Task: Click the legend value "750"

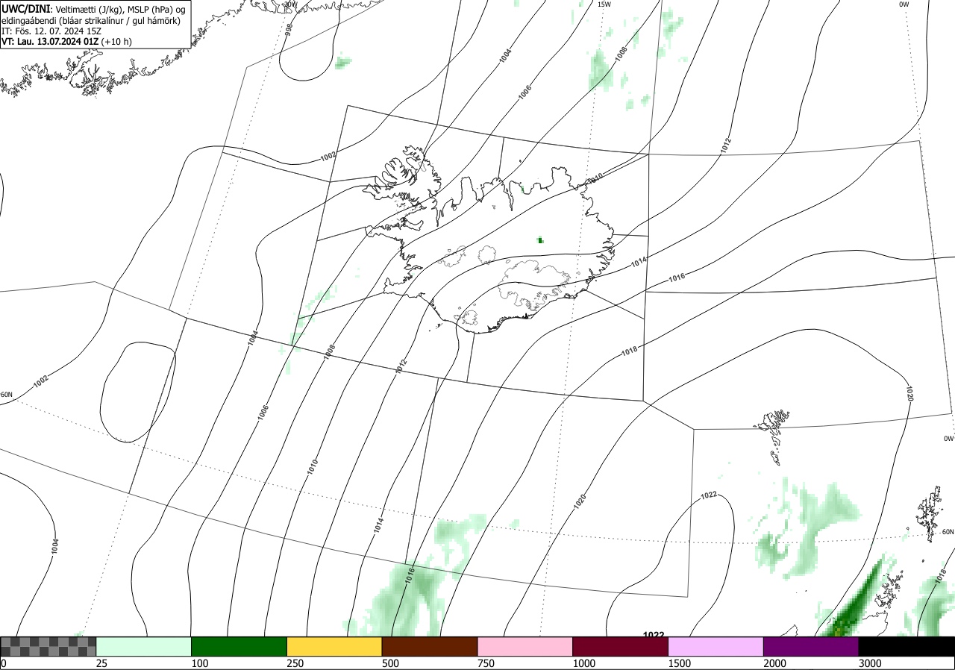Action: point(486,663)
